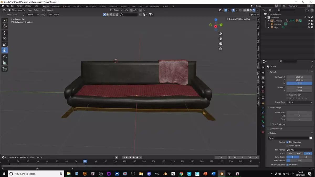Open the Options dropdown in viewport
315x177 pixels.
(x=254, y=14)
